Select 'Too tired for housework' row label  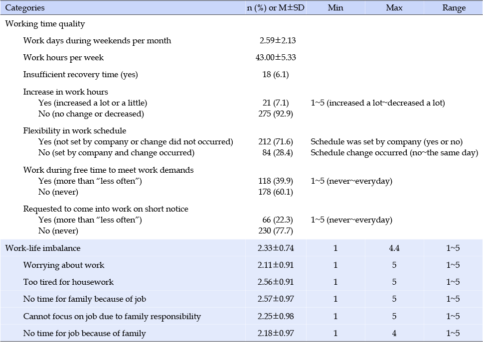coord(68,282)
